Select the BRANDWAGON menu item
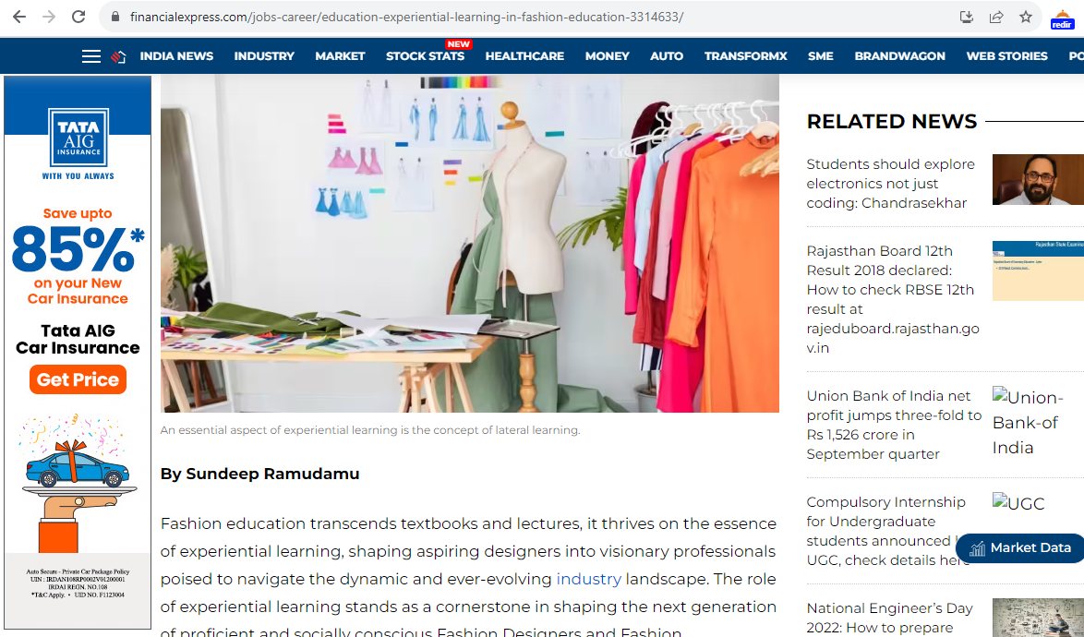 tap(899, 56)
